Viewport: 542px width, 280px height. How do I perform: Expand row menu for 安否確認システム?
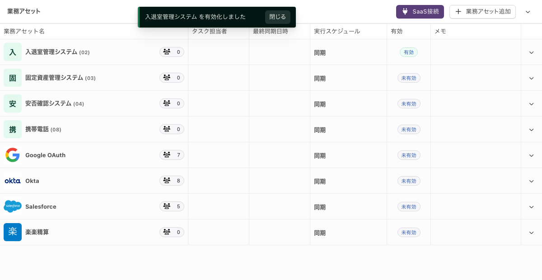[x=531, y=104]
